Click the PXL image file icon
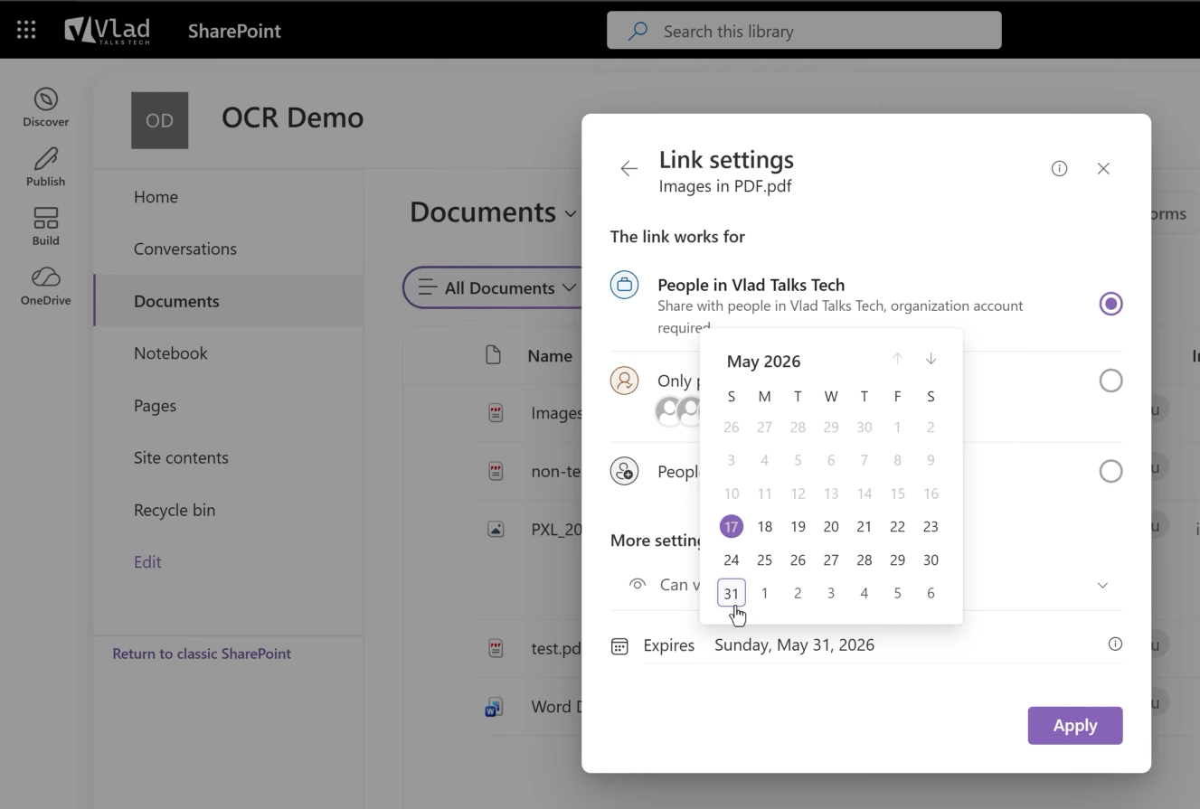Image resolution: width=1200 pixels, height=809 pixels. 496,529
